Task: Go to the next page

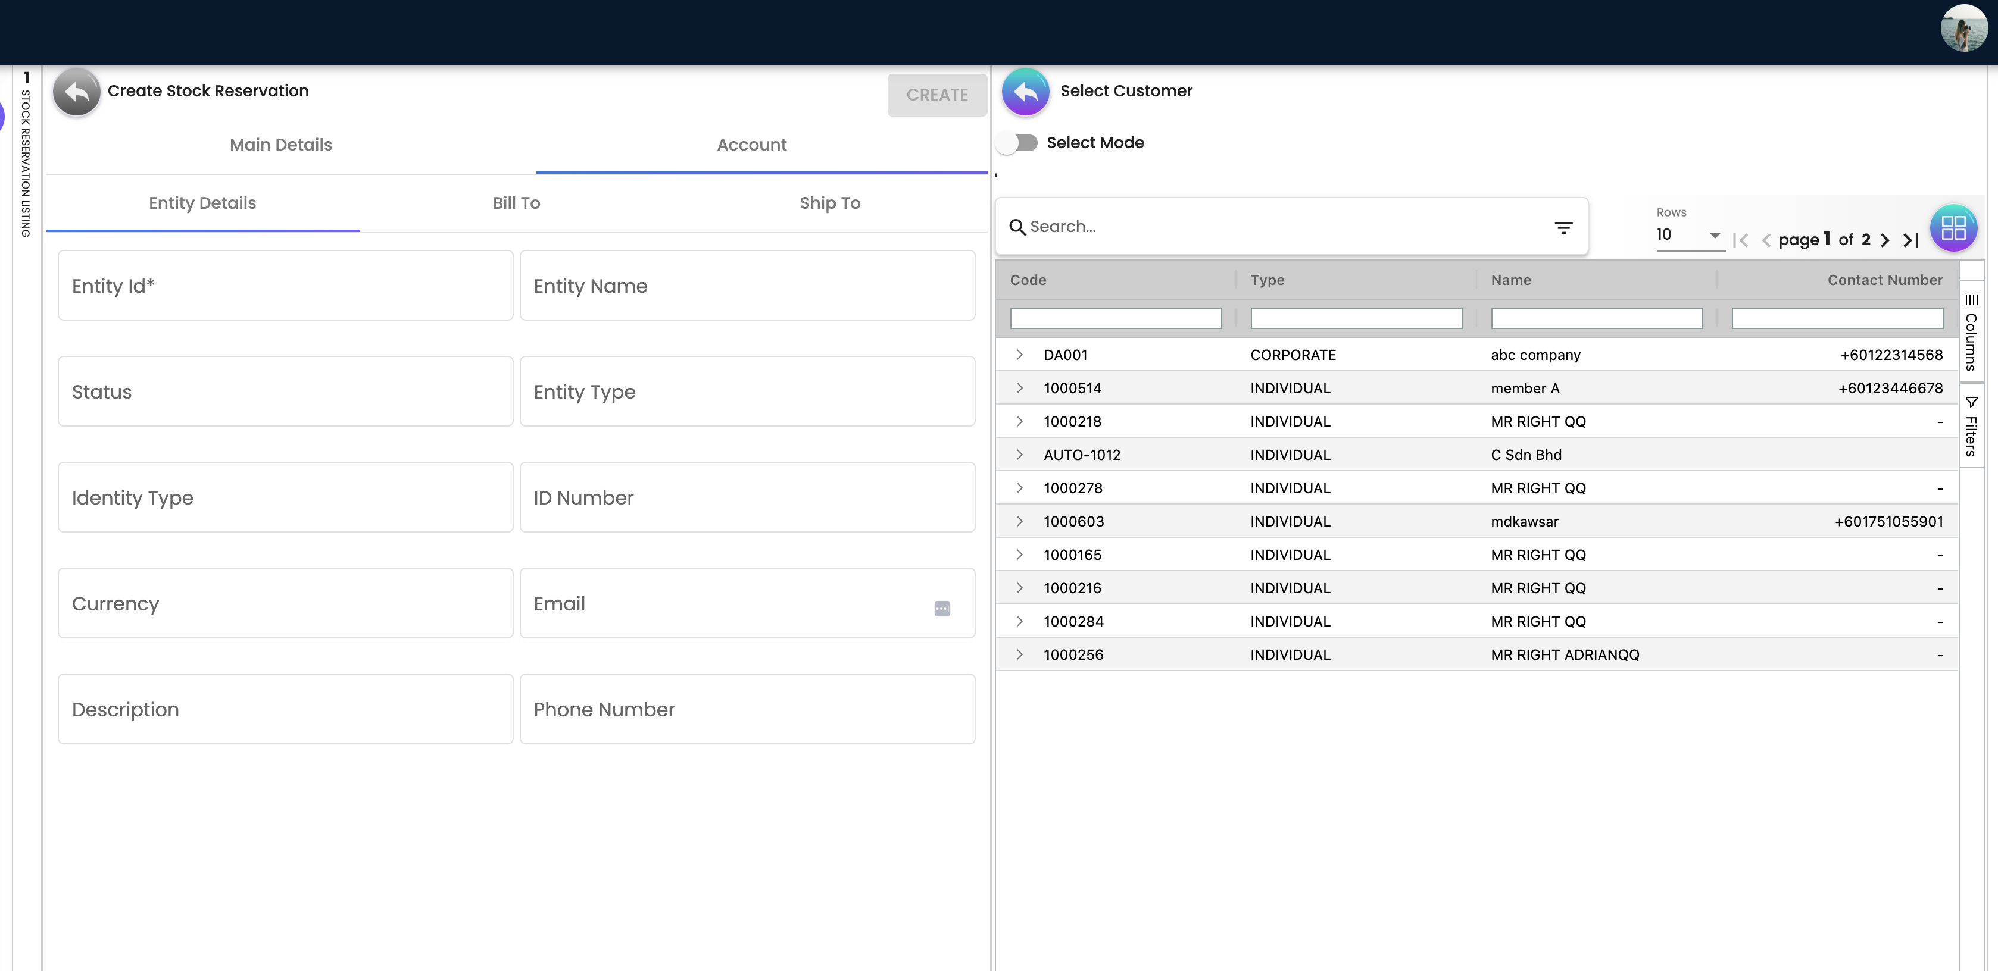Action: tap(1885, 240)
